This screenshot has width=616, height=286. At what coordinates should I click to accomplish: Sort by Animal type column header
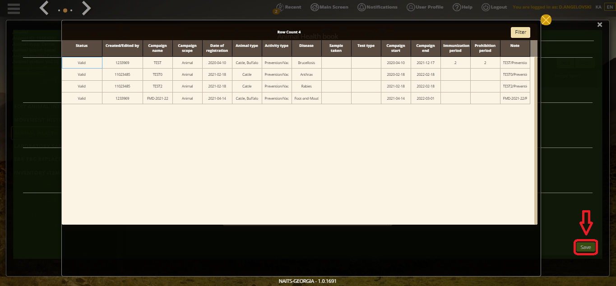247,48
